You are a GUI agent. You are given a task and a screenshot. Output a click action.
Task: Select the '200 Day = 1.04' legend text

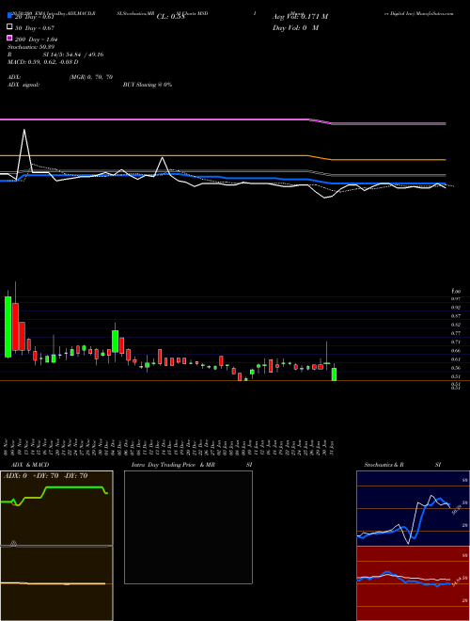(x=36, y=40)
